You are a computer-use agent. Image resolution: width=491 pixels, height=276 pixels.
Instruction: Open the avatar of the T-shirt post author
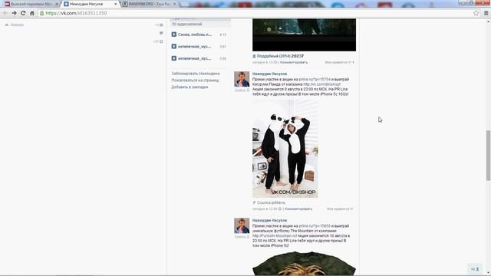pyautogui.click(x=242, y=225)
